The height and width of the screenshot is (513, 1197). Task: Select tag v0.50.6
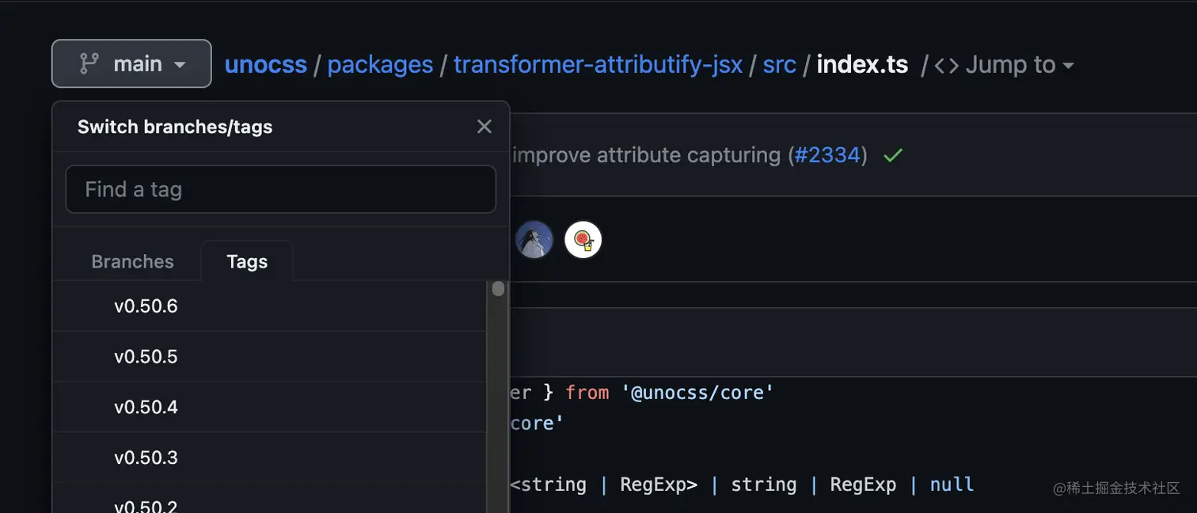(146, 306)
